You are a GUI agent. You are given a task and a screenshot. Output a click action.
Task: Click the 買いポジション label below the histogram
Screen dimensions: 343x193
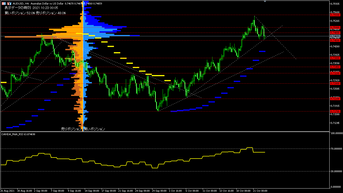pos(95,129)
